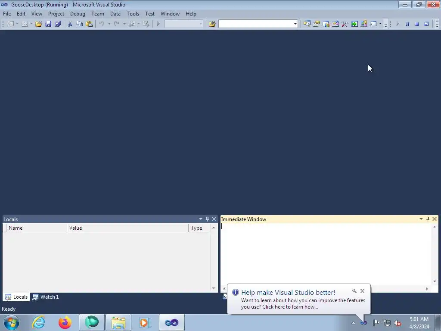Open the Edit menu

[21, 14]
